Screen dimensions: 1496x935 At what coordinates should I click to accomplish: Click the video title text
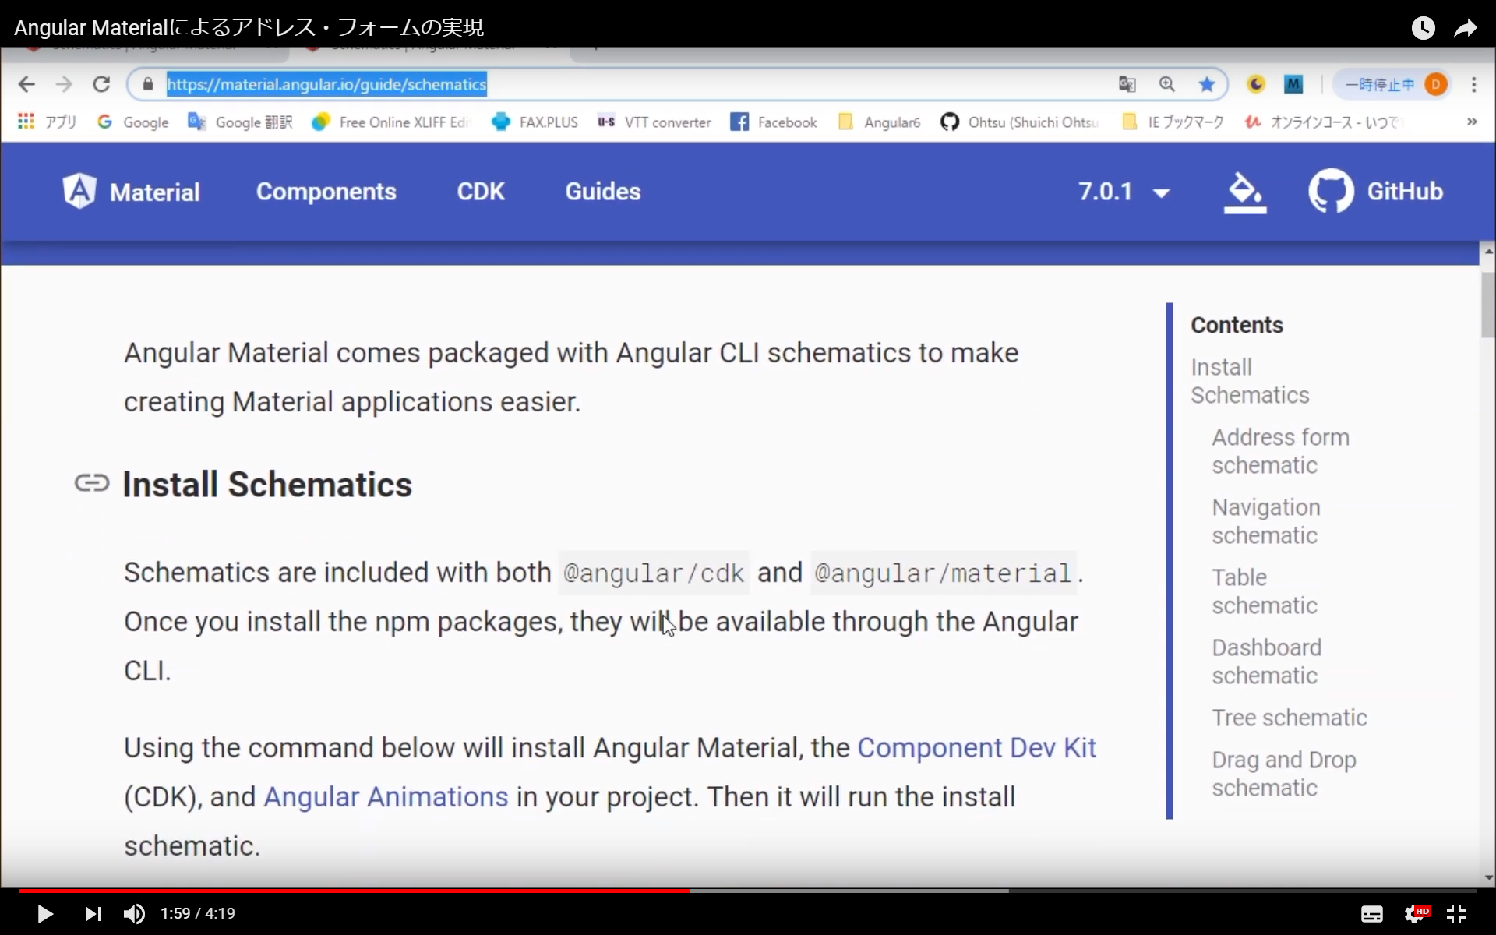(x=249, y=28)
